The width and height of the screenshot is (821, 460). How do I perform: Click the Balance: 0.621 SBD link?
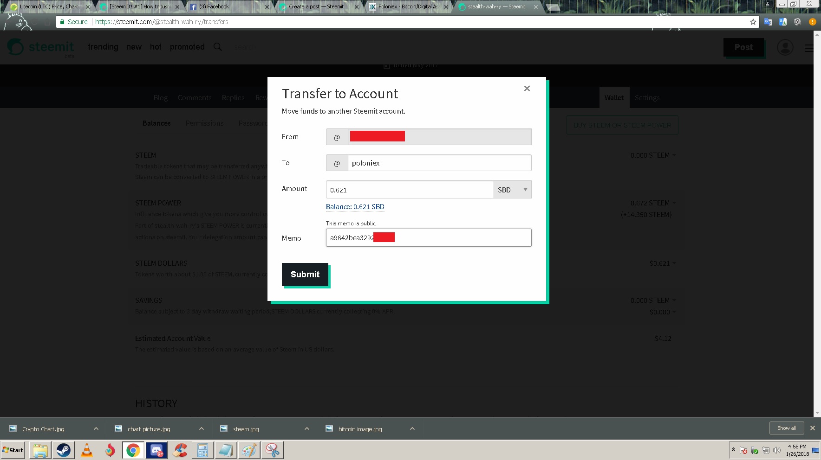(355, 207)
